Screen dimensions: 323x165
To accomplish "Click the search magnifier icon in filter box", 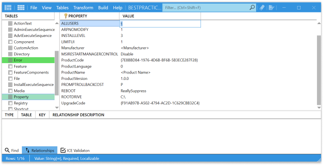I will (x=252, y=8).
